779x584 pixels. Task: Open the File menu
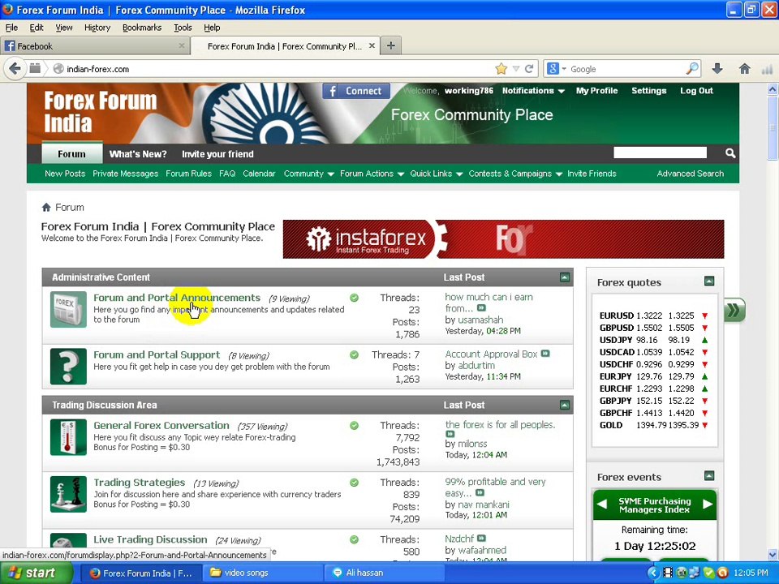(11, 28)
